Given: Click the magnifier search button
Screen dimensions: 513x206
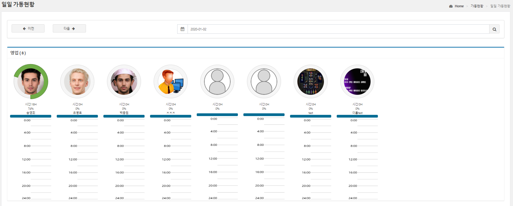Looking at the screenshot, I should (x=494, y=29).
